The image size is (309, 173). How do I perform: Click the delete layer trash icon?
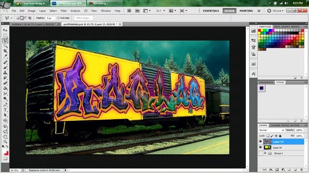tap(301, 170)
